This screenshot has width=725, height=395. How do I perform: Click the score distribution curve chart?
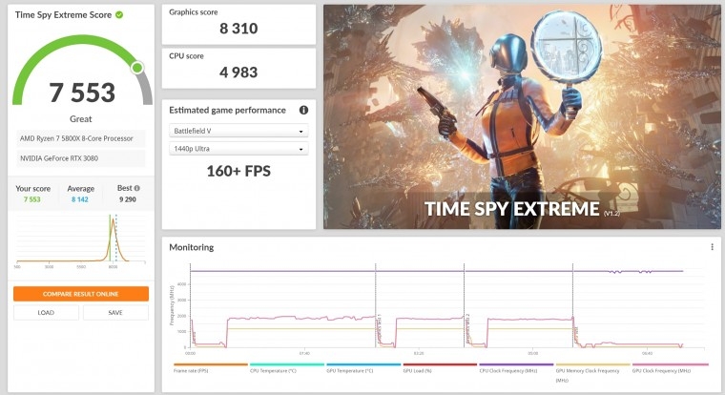[x=81, y=239]
